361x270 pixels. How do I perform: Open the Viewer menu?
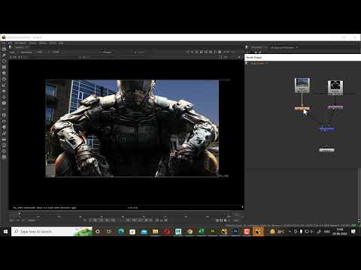(32, 43)
